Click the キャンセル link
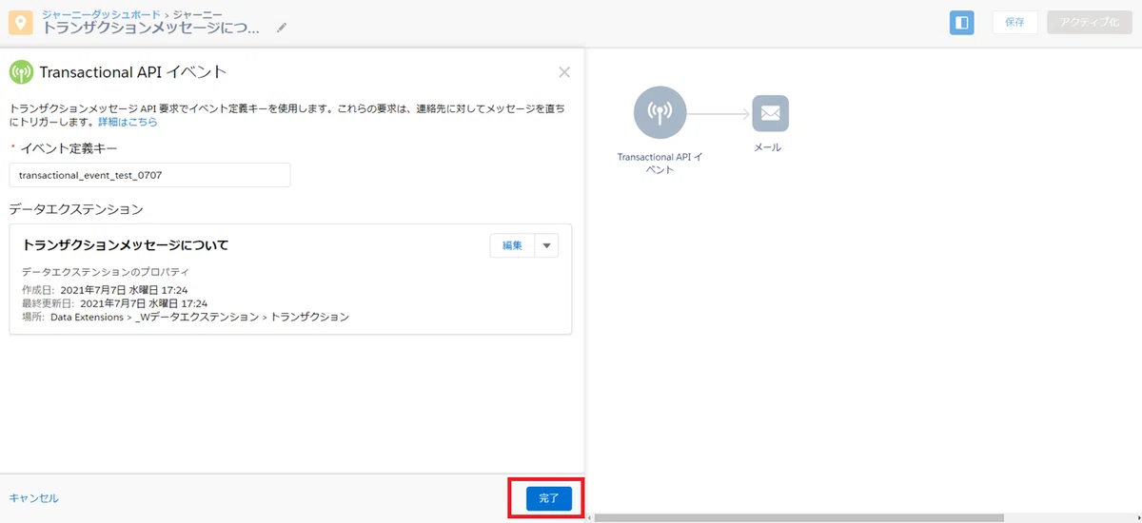 [x=33, y=498]
